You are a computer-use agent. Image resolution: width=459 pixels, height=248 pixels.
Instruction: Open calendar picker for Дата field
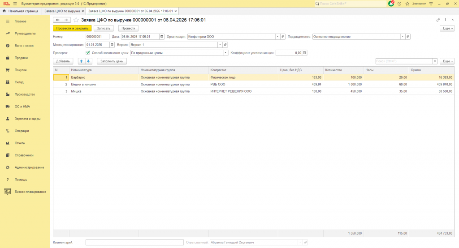coord(161,37)
